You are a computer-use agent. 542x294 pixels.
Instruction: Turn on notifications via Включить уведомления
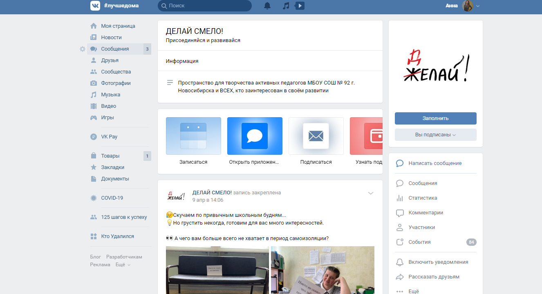click(438, 262)
